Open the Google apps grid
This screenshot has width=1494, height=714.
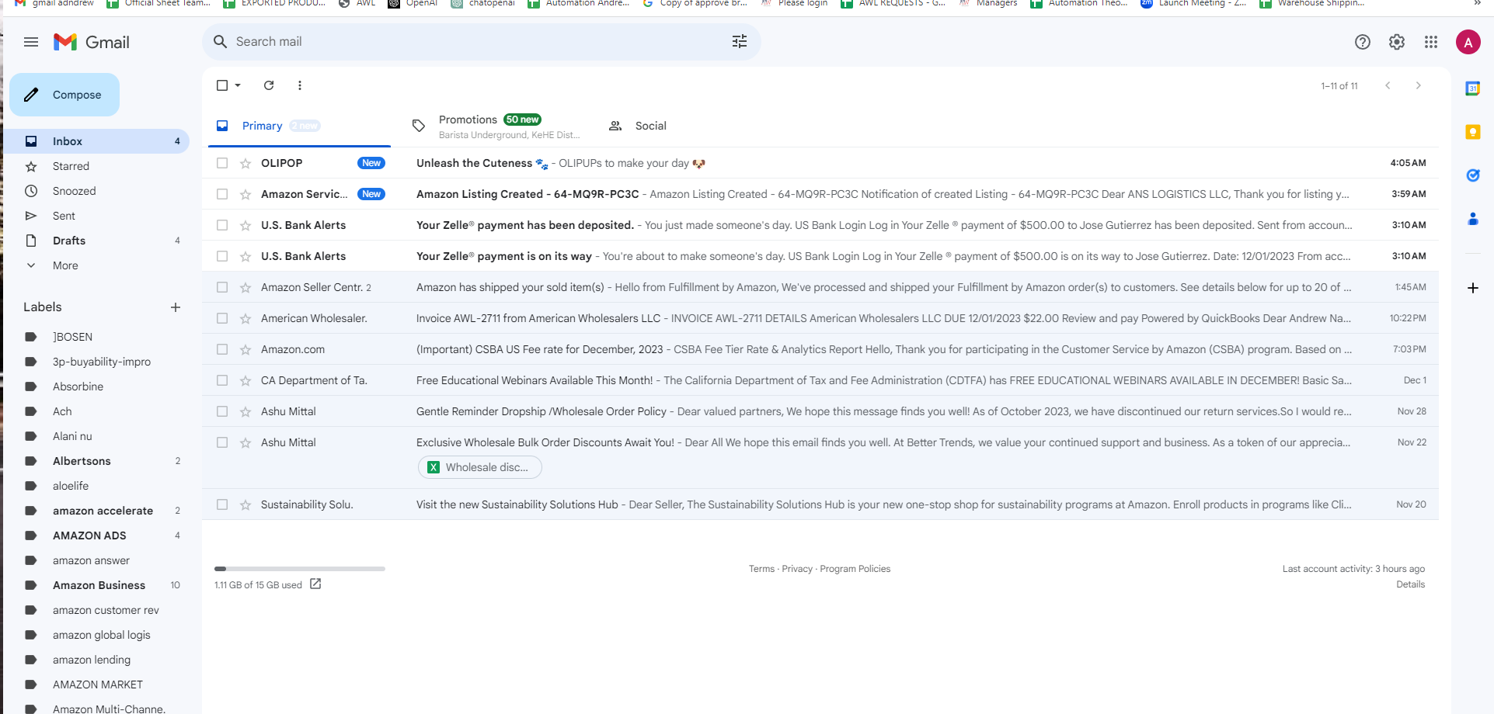1431,42
